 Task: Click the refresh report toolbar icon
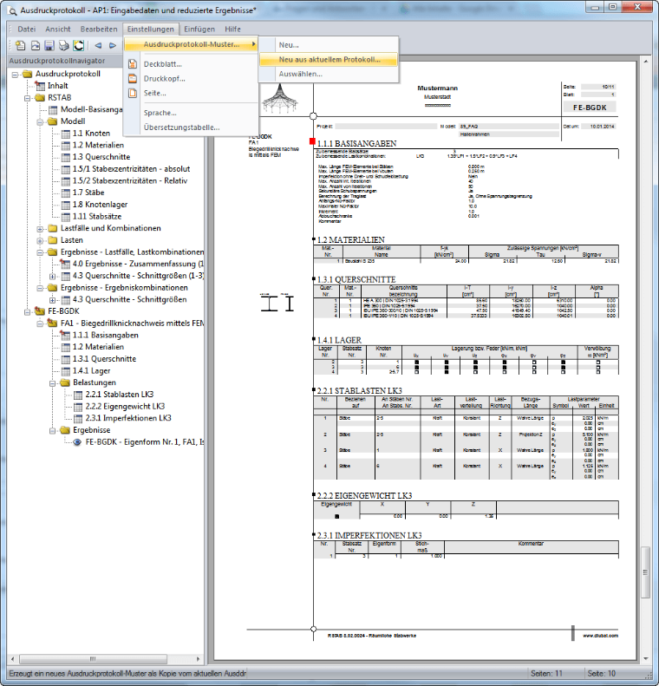pos(79,45)
